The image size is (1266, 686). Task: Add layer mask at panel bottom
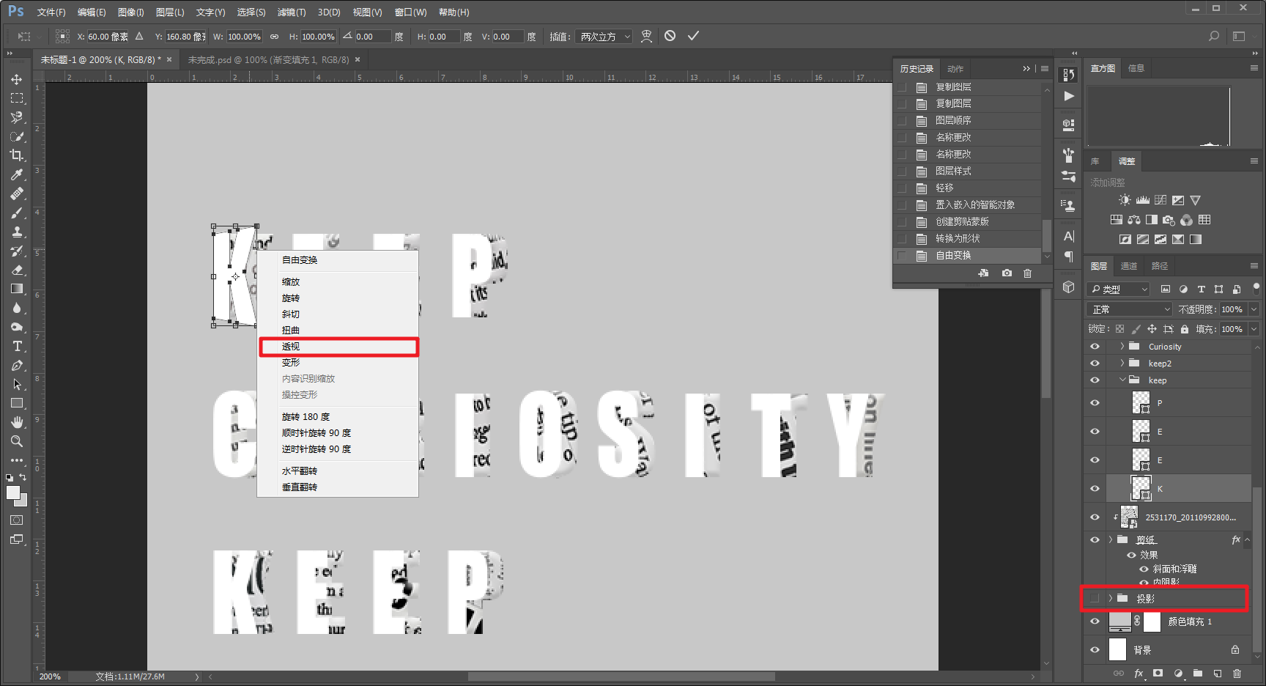pyautogui.click(x=1158, y=674)
